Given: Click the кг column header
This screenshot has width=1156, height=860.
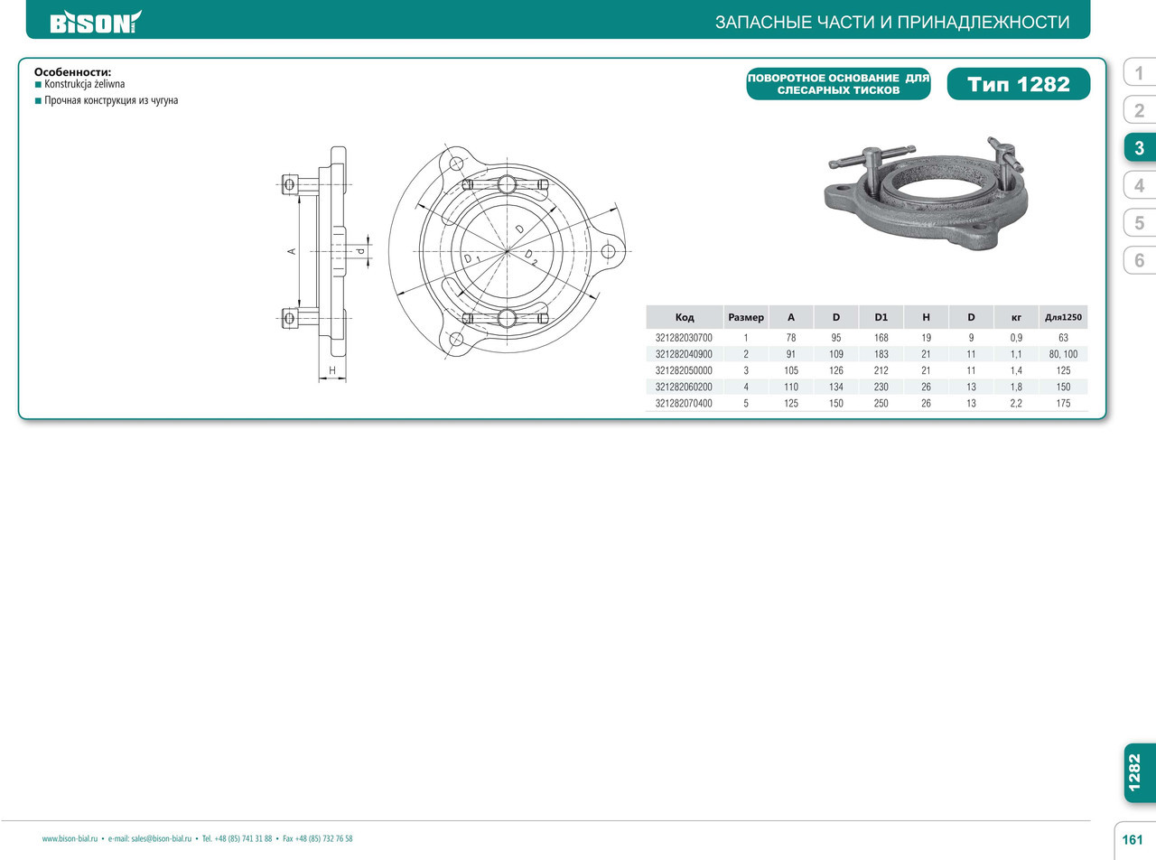Looking at the screenshot, I should click(x=1017, y=317).
